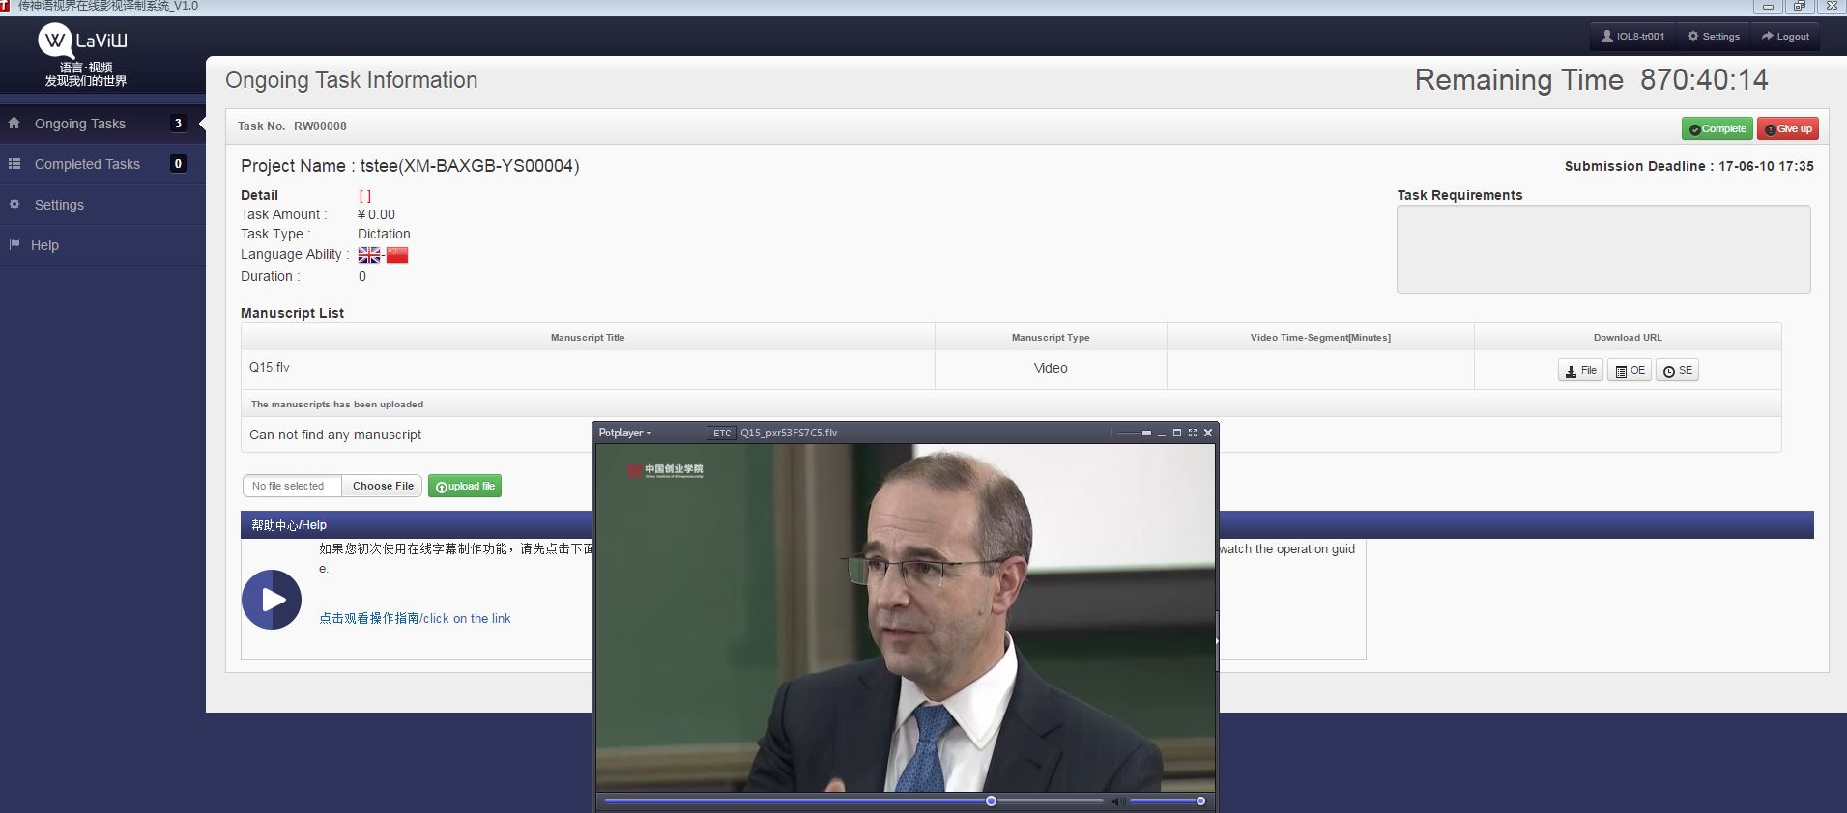Screen dimensions: 1847x813
Task: Click the LaViW logo
Action: (83, 41)
